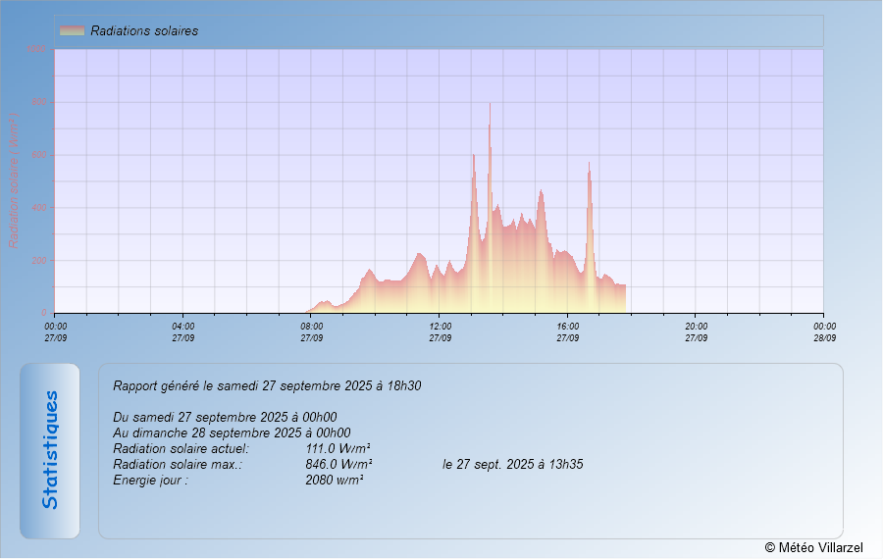Click the 00:00 28/09 end axis label
This screenshot has width=883, height=559.
pos(824,331)
